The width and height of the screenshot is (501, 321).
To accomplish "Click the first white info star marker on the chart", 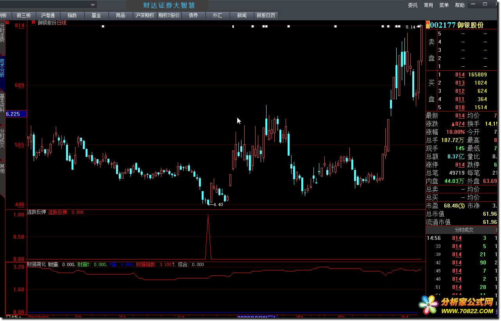I will point(103,27).
